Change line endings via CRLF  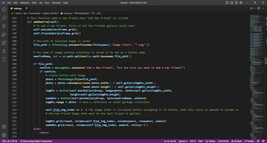click(x=200, y=141)
